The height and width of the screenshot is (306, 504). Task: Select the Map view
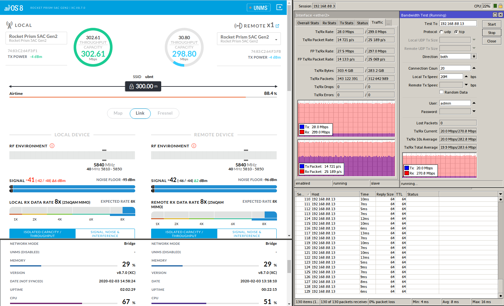coord(118,113)
